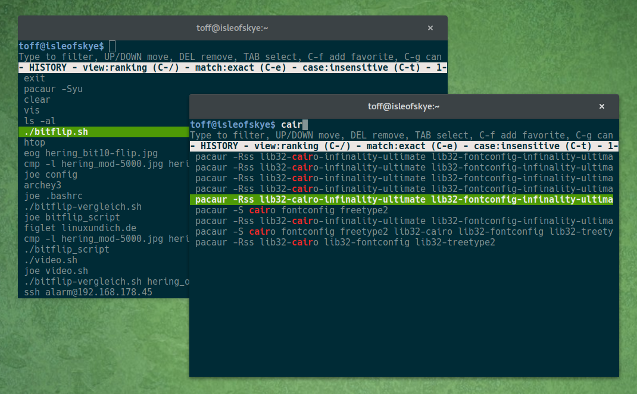637x394 pixels.
Task: Select 'pacaur -S cairo fontconfig freetype2' entry
Action: 292,210
